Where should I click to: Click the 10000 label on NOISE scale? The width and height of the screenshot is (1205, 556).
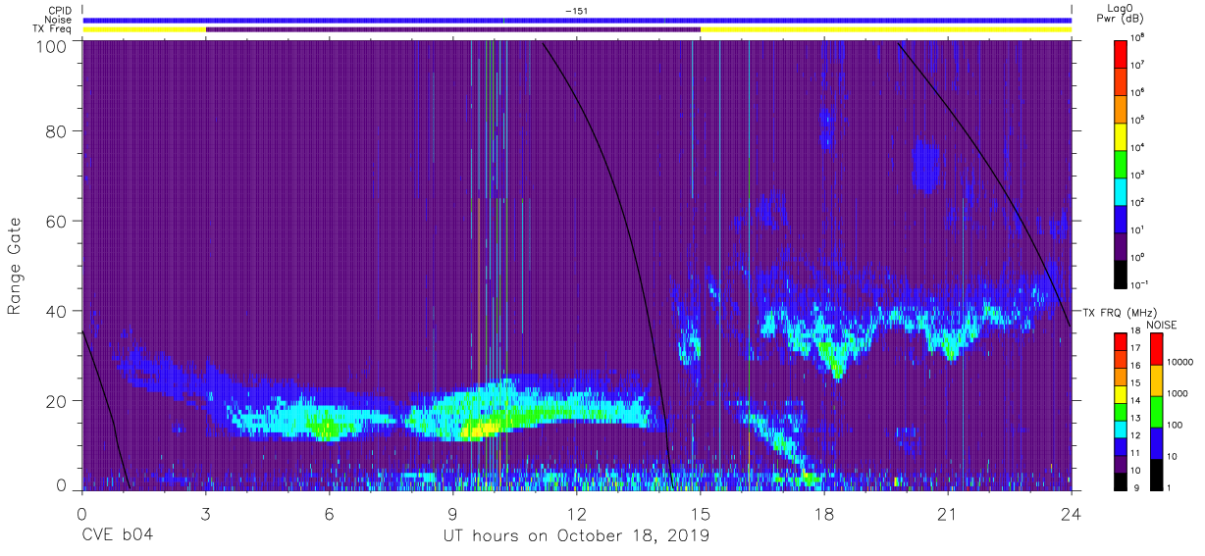[1182, 362]
